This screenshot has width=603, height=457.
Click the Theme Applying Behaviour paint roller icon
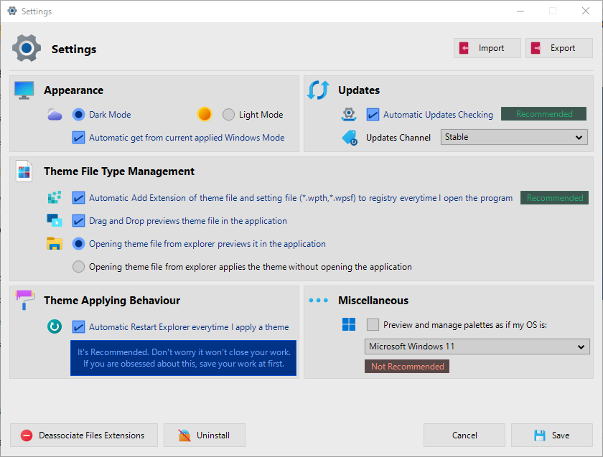pyautogui.click(x=24, y=300)
